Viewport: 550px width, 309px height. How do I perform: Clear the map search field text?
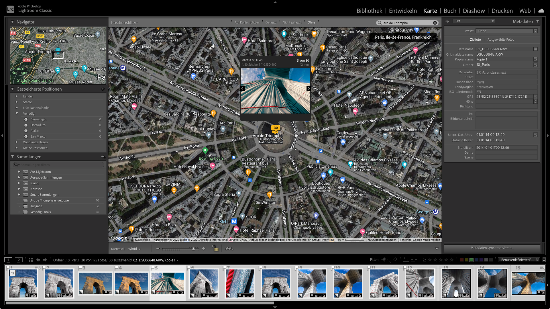click(435, 23)
